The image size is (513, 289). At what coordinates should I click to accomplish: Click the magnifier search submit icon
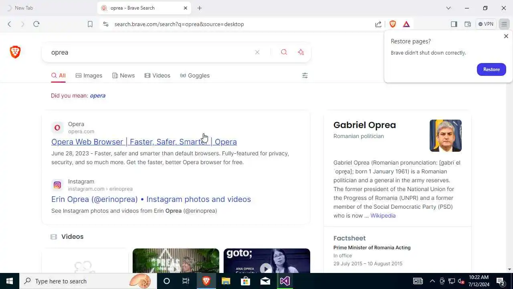pos(284,52)
